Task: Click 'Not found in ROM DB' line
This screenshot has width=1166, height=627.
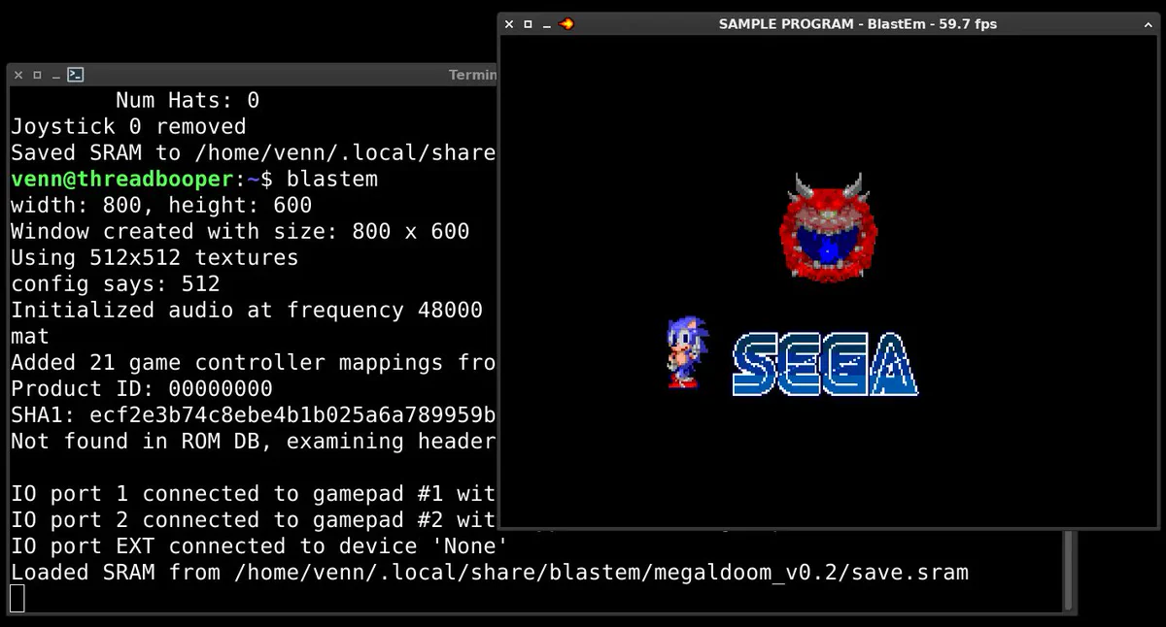Action: (254, 442)
